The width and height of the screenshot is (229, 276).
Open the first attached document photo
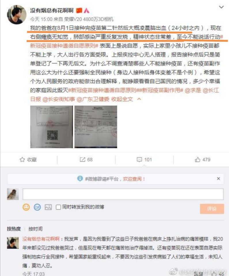pyautogui.click(x=52, y=127)
